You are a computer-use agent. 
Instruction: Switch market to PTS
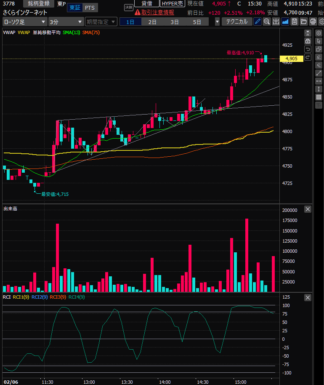click(x=89, y=8)
